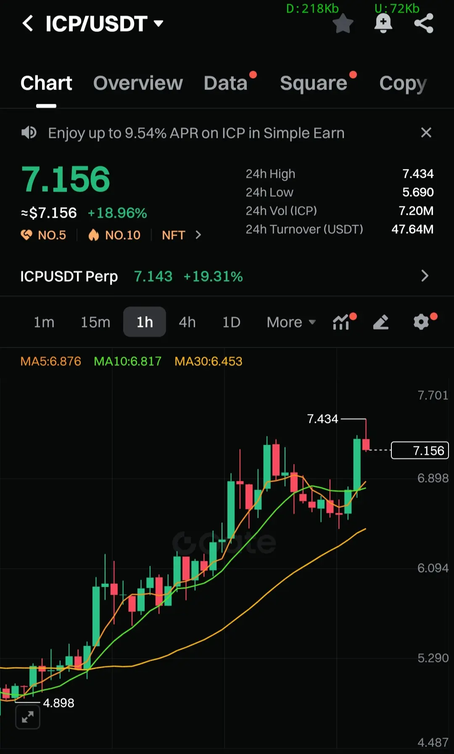Select the 1m timeframe

(44, 322)
